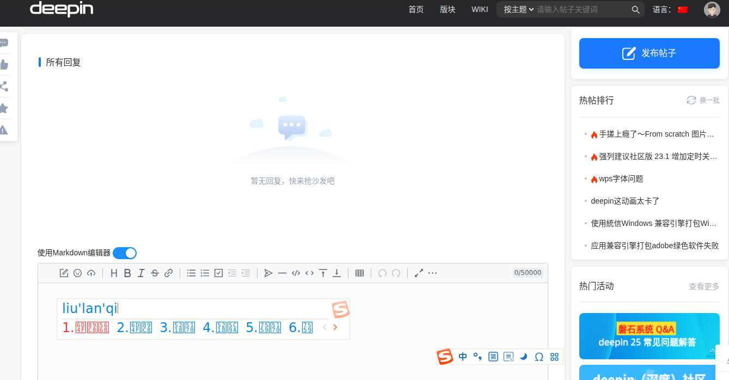This screenshot has width=729, height=380.
Task: Toggle Chinese/English mode on Sogou bar
Action: coord(463,357)
